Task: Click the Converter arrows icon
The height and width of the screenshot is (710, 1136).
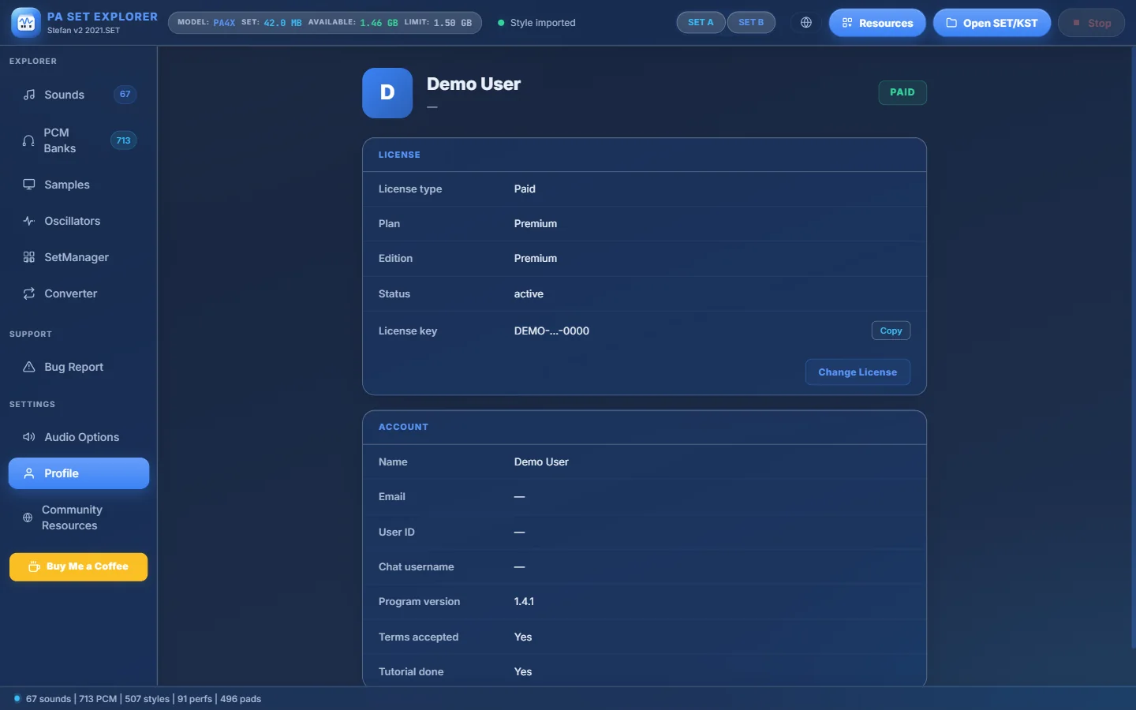Action: [x=29, y=293]
